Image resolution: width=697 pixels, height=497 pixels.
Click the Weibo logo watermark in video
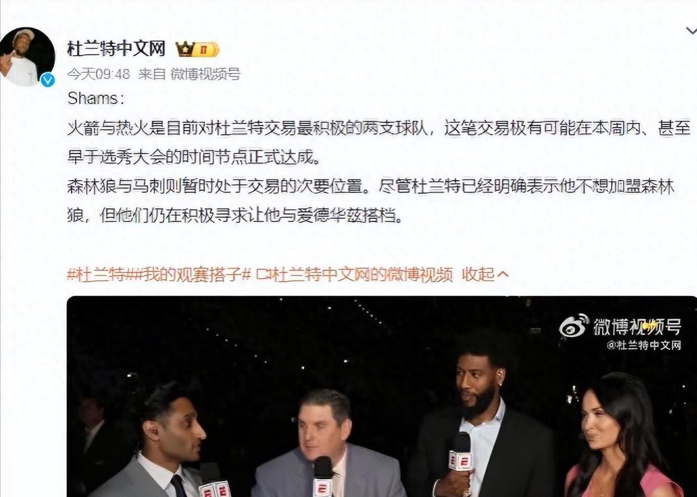[574, 326]
